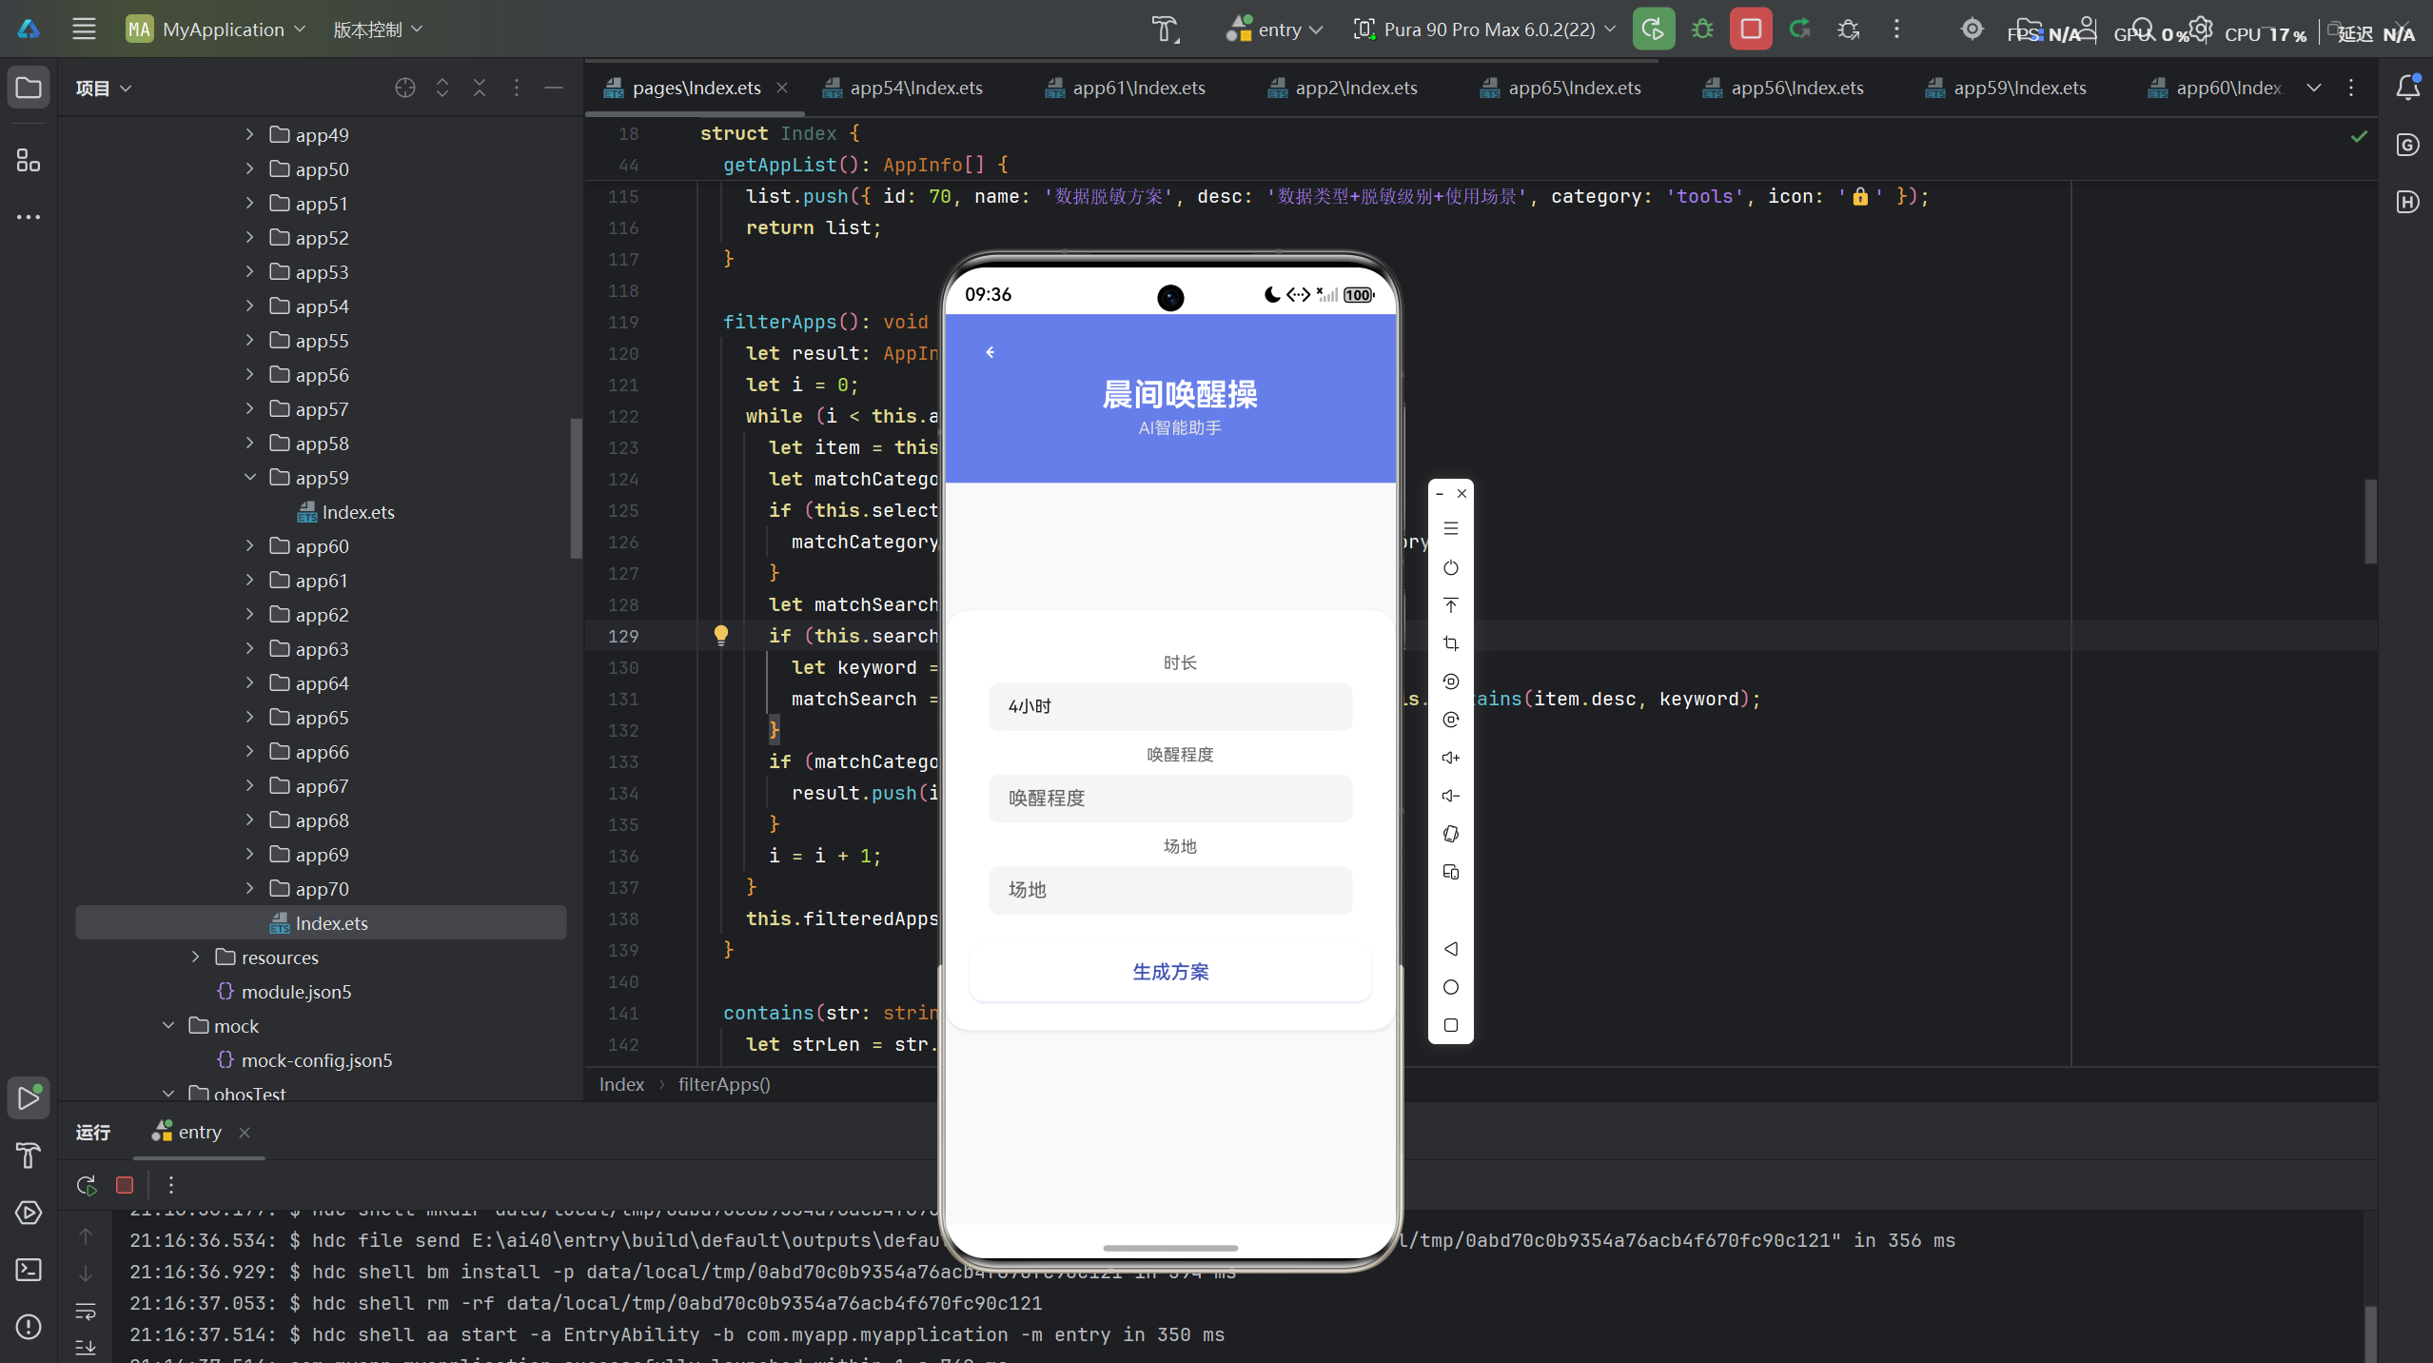Expand the resources folder
The width and height of the screenshot is (2433, 1363).
[196, 957]
